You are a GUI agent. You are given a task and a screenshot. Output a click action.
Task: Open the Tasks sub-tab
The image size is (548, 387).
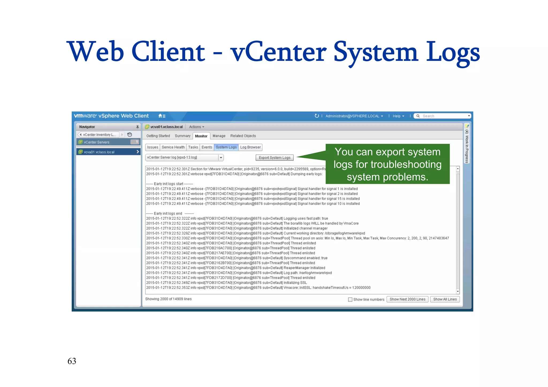[193, 147]
